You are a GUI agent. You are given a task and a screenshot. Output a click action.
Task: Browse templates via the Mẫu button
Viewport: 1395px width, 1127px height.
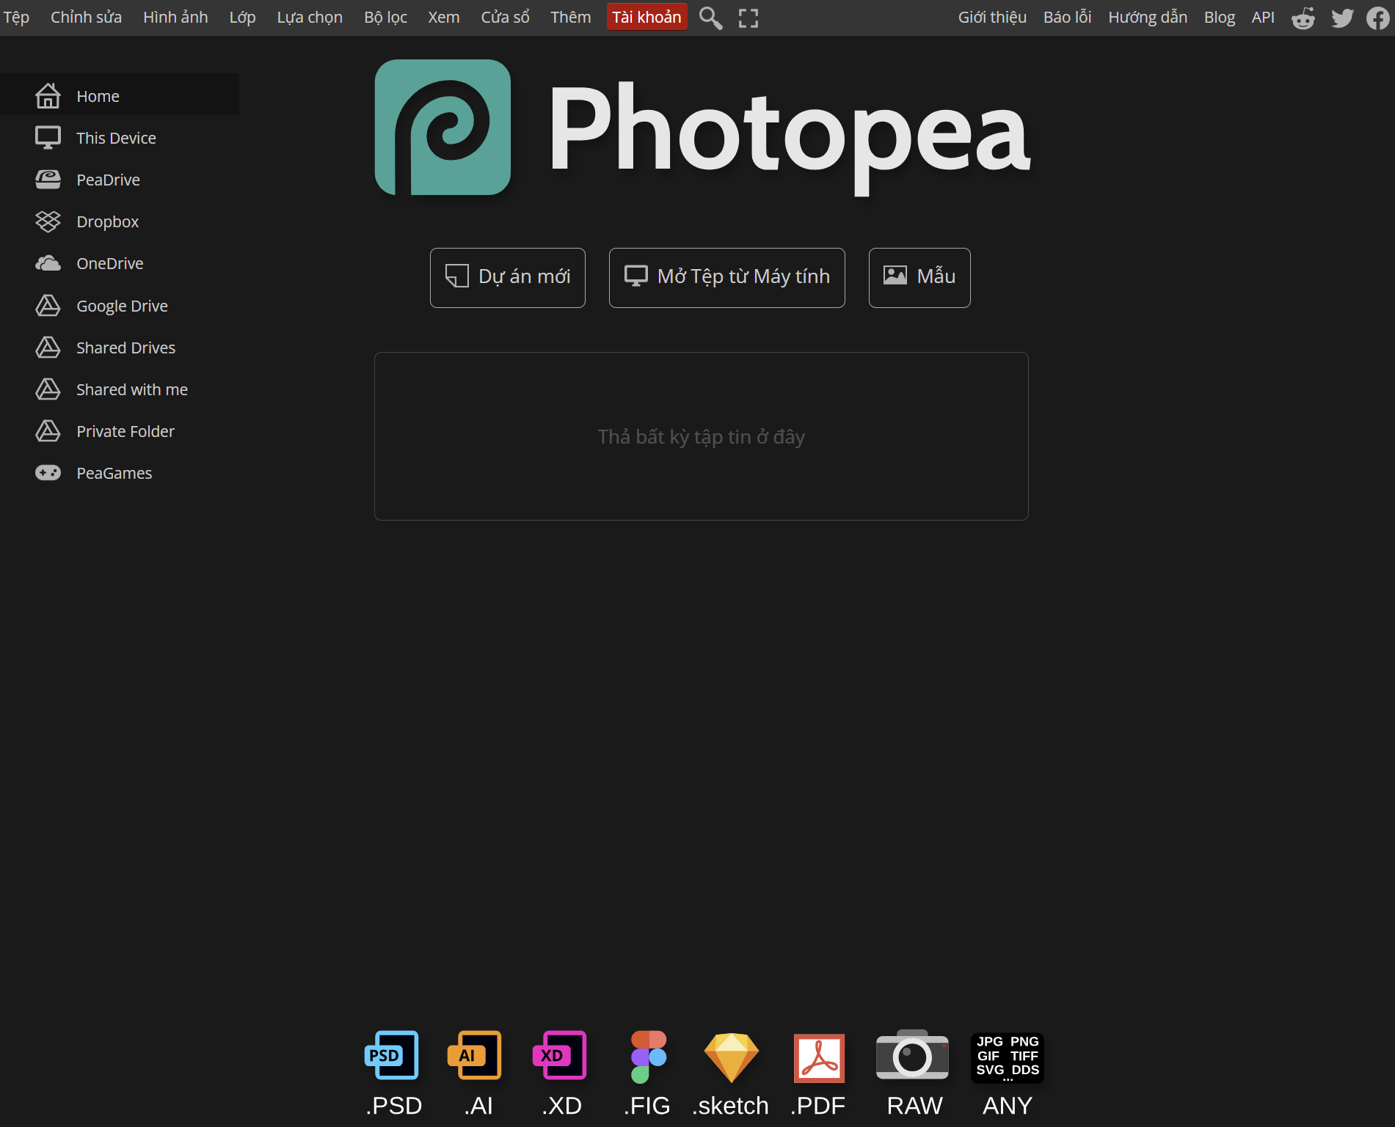[919, 277]
